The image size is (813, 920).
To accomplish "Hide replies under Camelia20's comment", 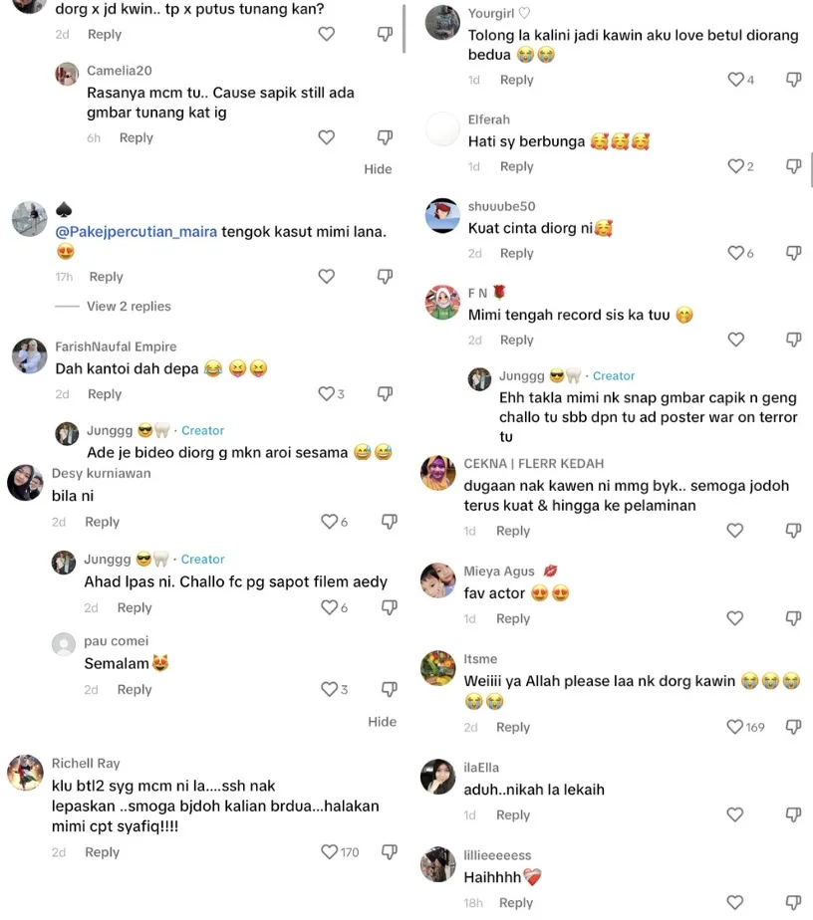I will pyautogui.click(x=378, y=169).
